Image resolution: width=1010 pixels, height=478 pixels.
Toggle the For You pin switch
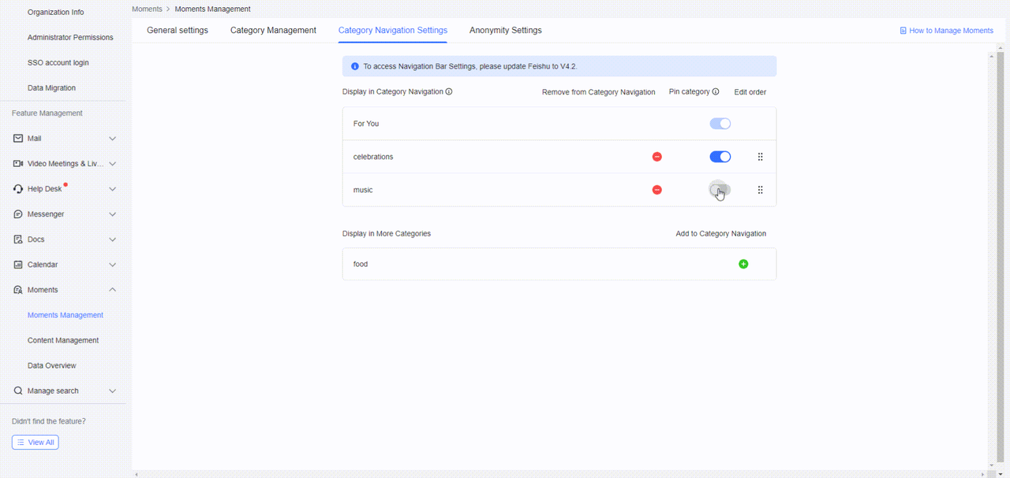click(x=720, y=124)
